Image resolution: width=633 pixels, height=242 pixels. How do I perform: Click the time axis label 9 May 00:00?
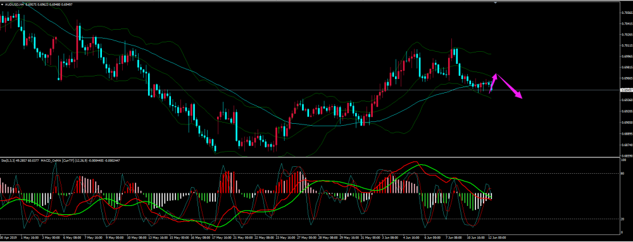(x=115, y=238)
